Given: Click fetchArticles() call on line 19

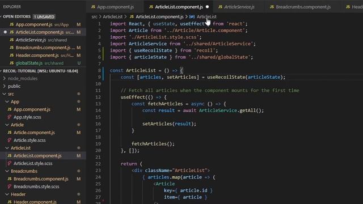Looking at the screenshot, I should pos(153,144).
